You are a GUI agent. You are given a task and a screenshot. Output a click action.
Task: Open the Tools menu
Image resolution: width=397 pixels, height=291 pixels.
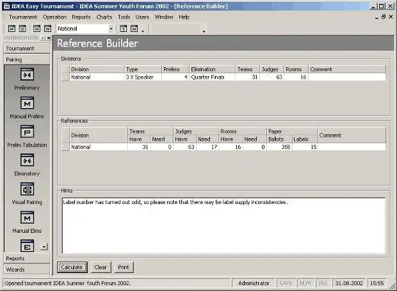124,17
